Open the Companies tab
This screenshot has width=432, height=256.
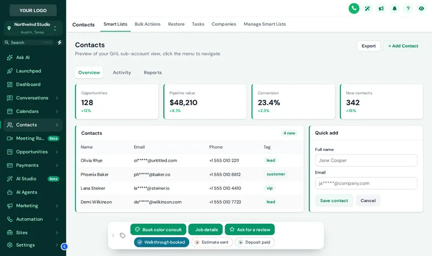pos(224,24)
